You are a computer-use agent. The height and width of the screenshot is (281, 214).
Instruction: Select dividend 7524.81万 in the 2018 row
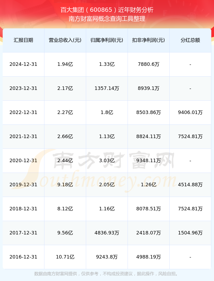pos(190,209)
